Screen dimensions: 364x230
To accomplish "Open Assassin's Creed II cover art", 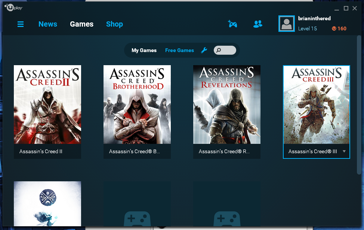I will tap(47, 105).
